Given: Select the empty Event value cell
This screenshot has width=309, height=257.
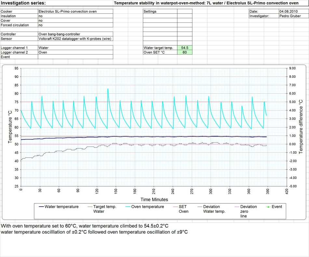Looking at the screenshot, I should pos(75,57).
